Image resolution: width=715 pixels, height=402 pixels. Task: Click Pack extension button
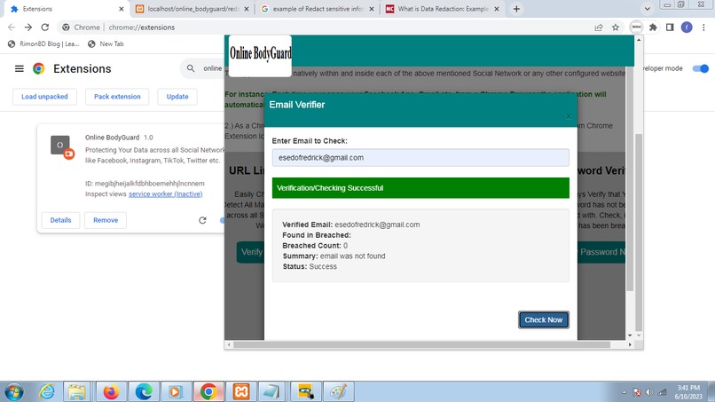(117, 97)
